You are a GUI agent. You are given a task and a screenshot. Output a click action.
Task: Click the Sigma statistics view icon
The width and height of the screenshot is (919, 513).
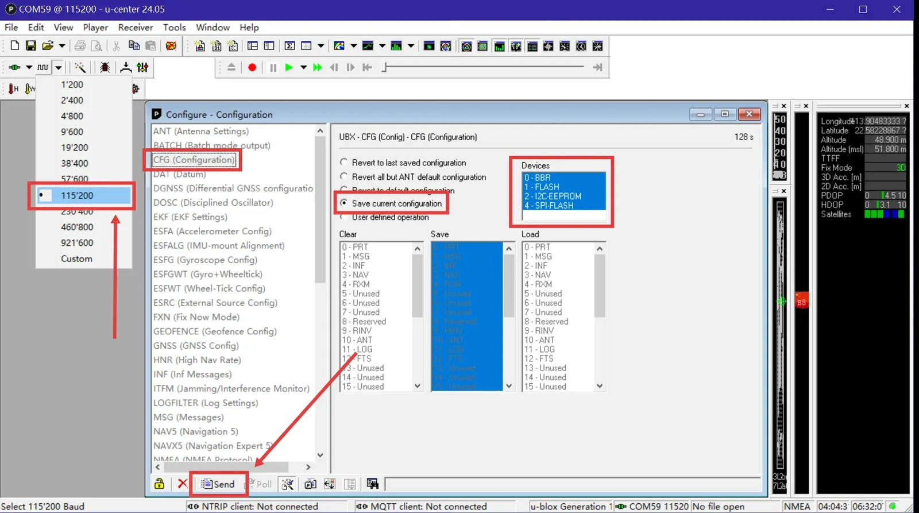tap(290, 46)
